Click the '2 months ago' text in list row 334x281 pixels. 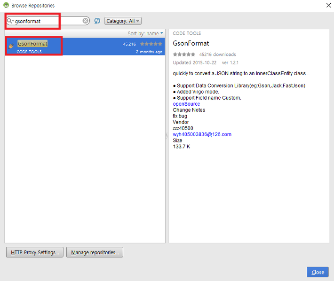[149, 52]
